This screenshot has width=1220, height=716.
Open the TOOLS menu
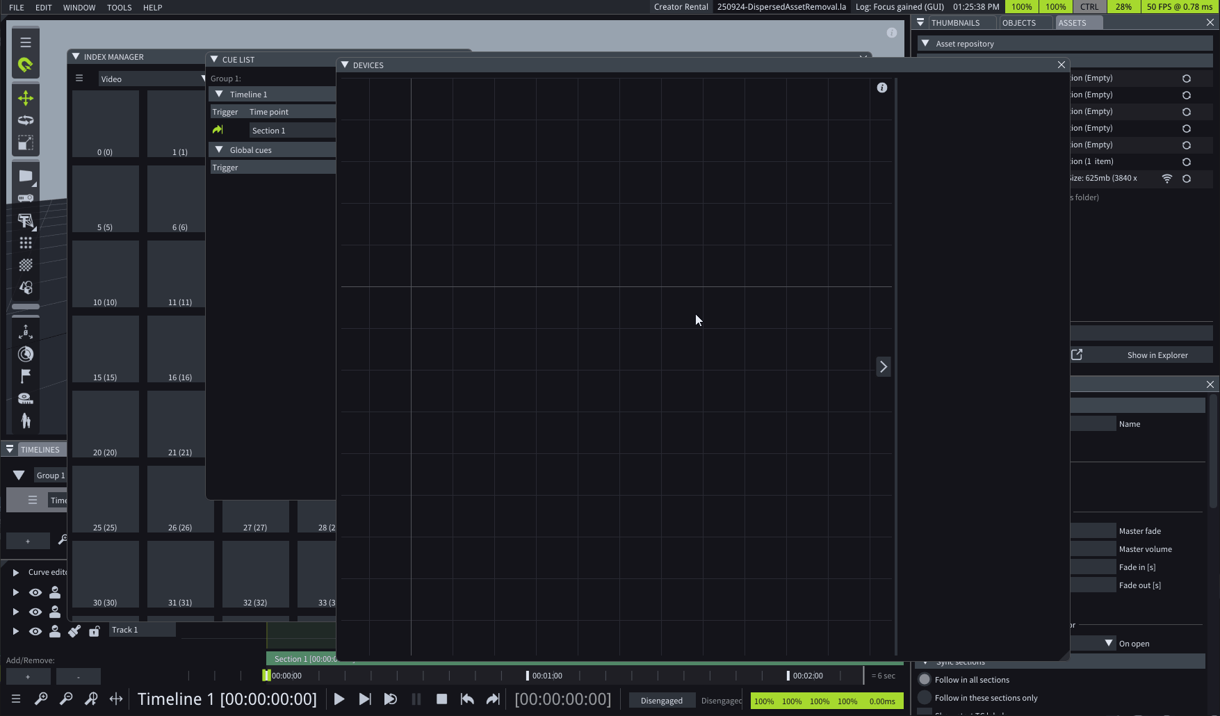119,8
